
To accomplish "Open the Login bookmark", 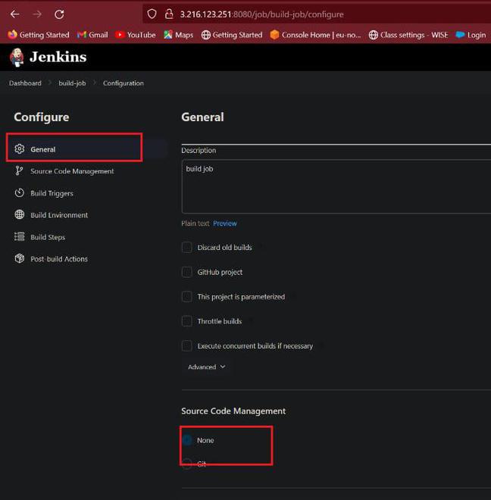I will (x=471, y=35).
